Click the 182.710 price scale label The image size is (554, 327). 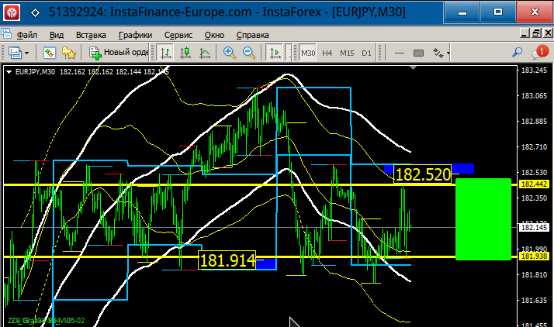tap(534, 146)
